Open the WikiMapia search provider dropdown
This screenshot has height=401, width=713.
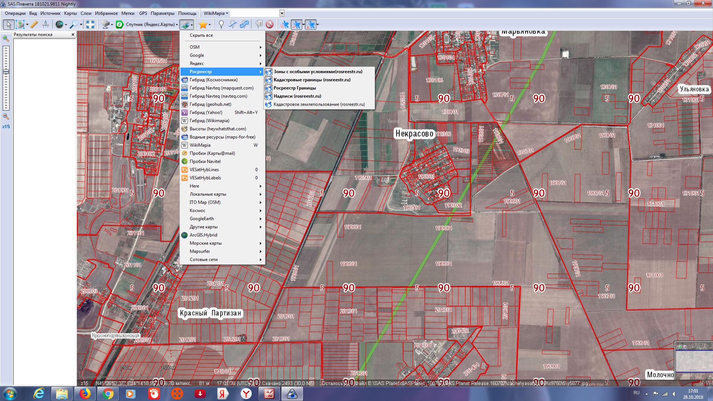216,13
